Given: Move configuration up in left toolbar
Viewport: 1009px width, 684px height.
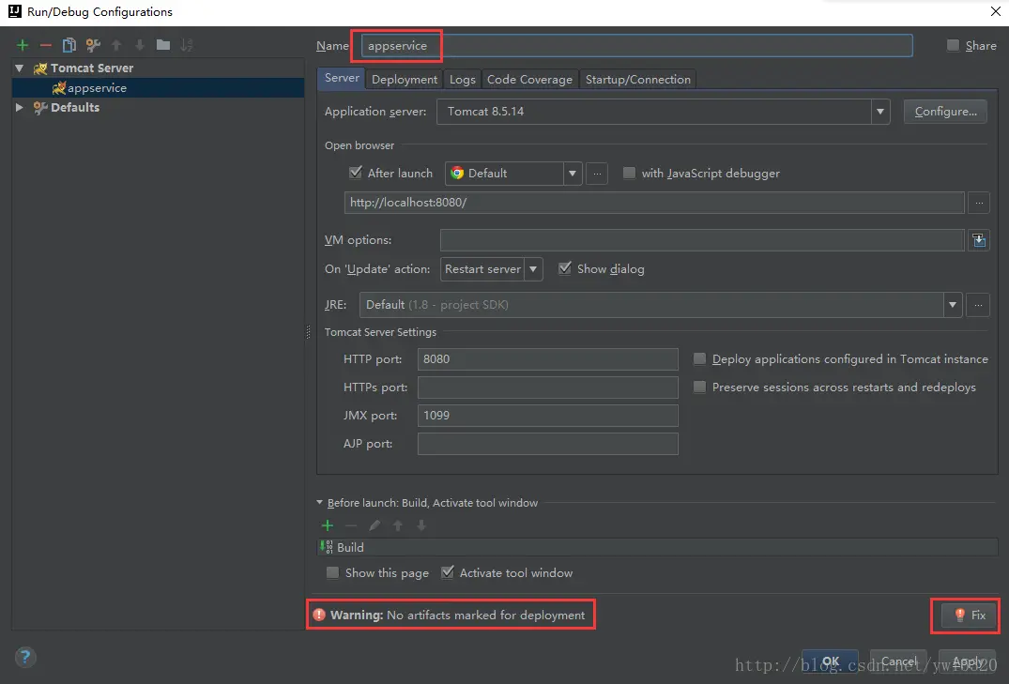Looking at the screenshot, I should [116, 45].
